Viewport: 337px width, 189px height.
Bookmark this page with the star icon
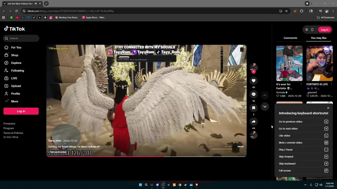point(286,11)
